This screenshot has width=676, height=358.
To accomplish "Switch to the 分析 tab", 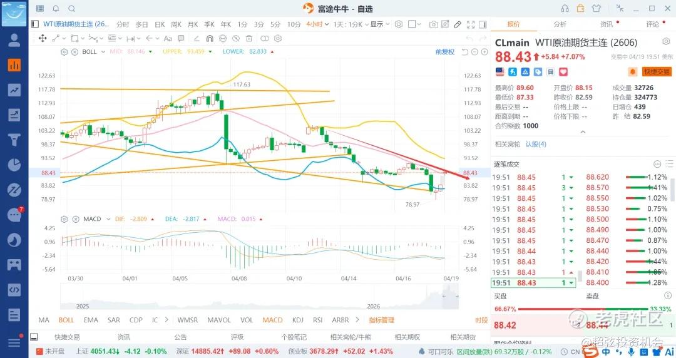I will [560, 24].
